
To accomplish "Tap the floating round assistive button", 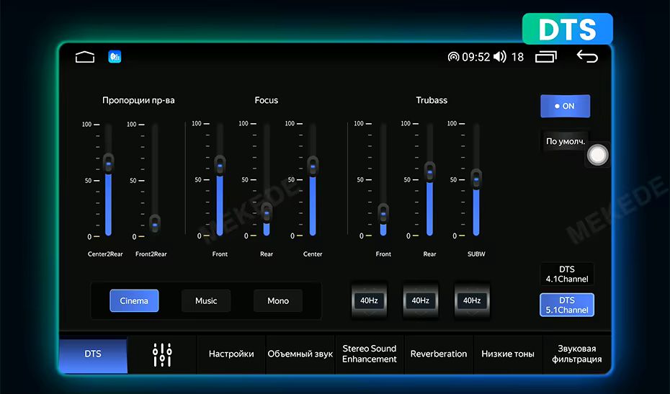I will (597, 154).
